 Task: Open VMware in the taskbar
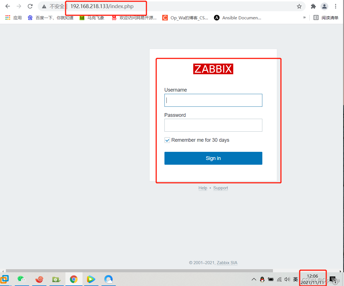coord(4,279)
